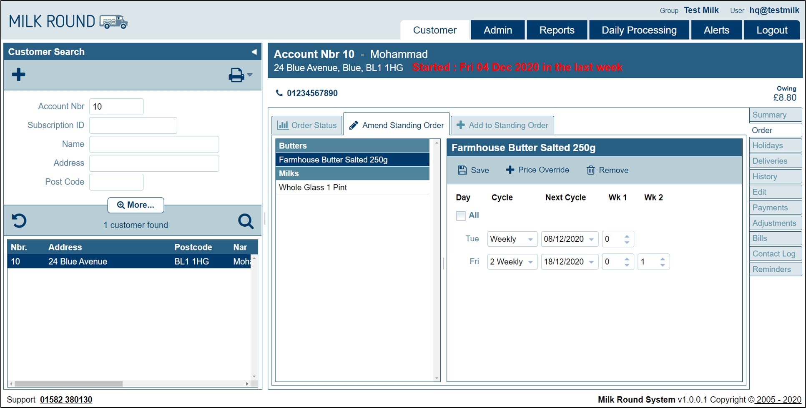The image size is (806, 408).
Task: Switch to the Order Status tab
Action: (307, 125)
